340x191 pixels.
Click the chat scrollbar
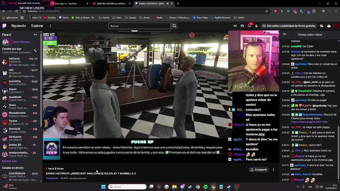(338, 153)
